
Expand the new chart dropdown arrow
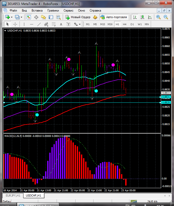tap(12, 17)
